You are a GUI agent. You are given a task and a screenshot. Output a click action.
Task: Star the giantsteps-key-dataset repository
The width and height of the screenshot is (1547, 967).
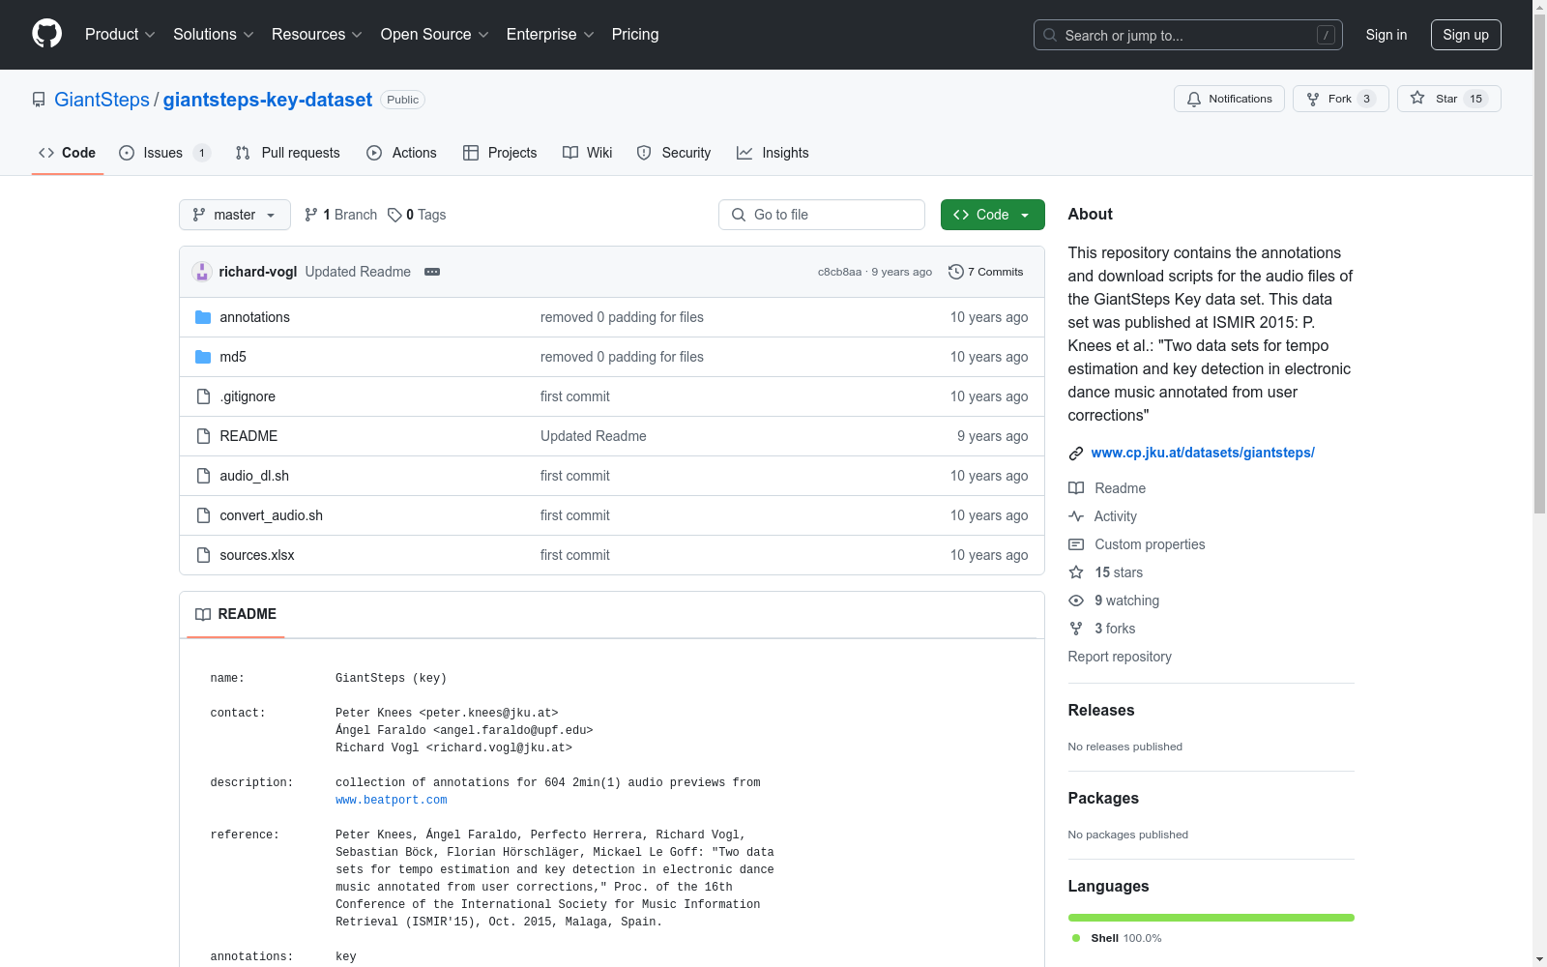(x=1448, y=99)
